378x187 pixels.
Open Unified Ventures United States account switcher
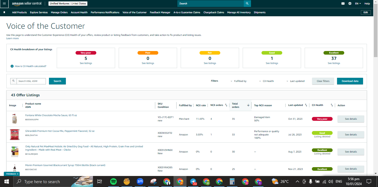pyautogui.click(x=68, y=4)
